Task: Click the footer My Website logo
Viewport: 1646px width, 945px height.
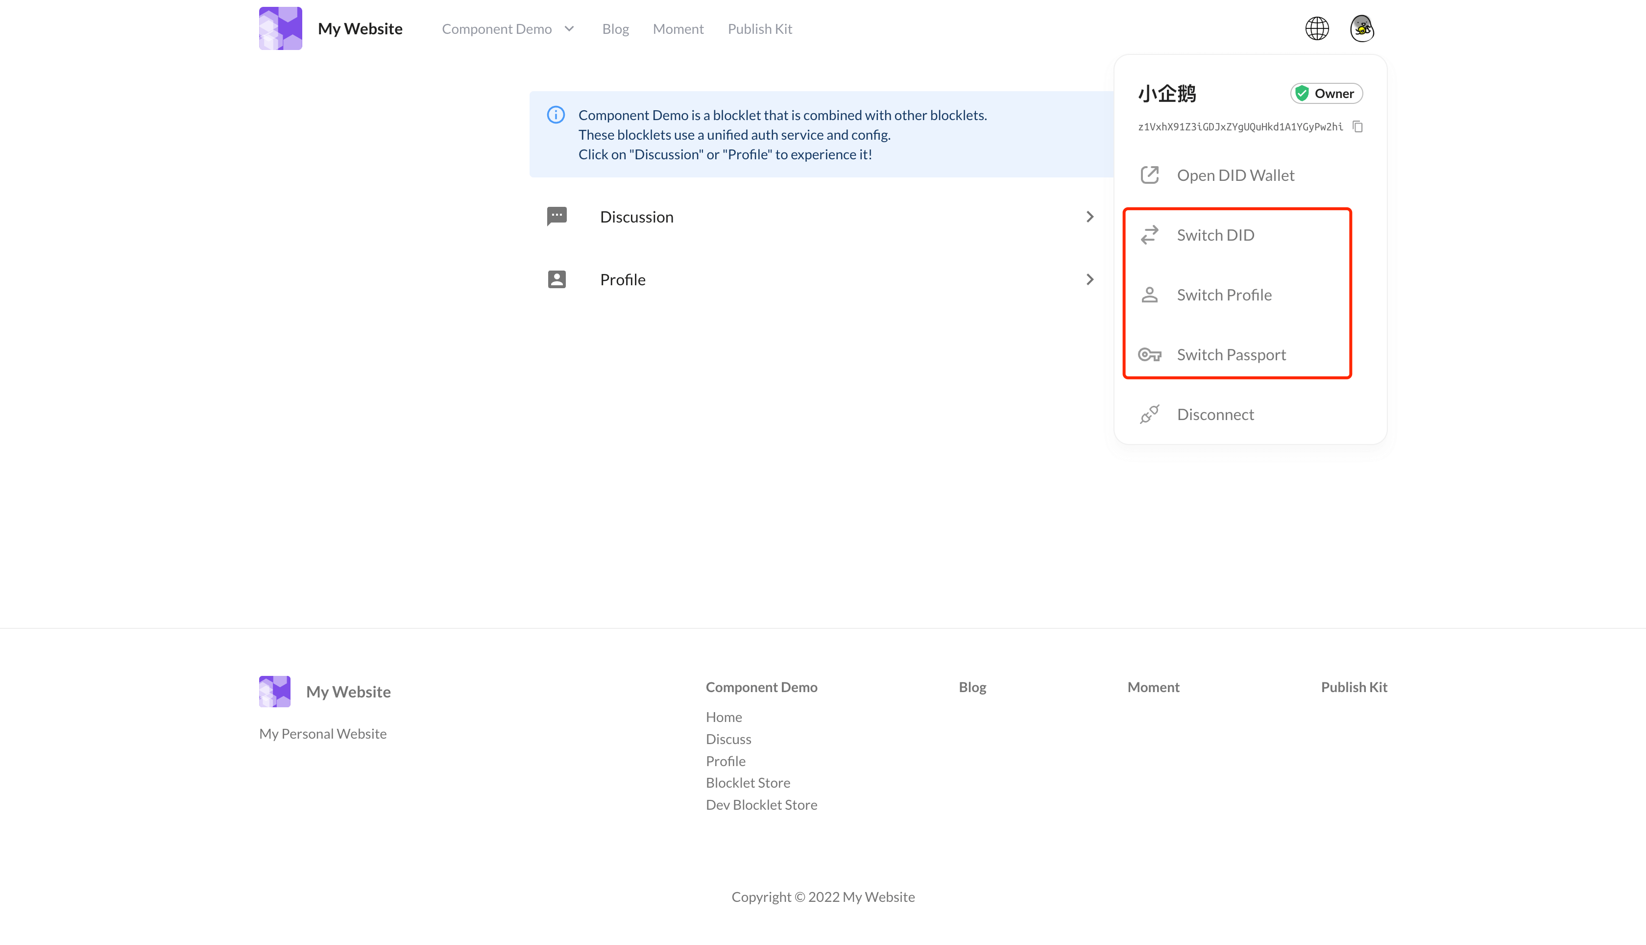Action: tap(274, 691)
